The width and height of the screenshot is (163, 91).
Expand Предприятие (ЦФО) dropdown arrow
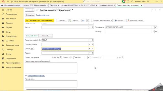(x=89, y=40)
